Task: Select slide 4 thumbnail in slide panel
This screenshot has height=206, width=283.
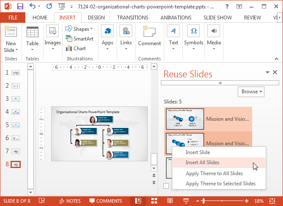Action: pos(16,112)
